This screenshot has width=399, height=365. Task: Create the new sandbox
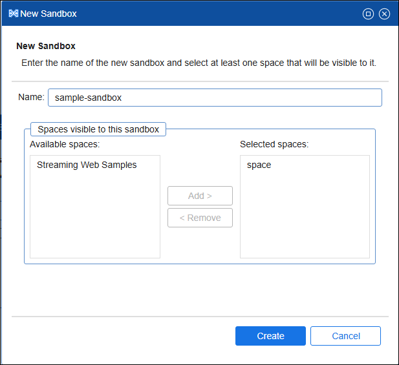point(270,336)
